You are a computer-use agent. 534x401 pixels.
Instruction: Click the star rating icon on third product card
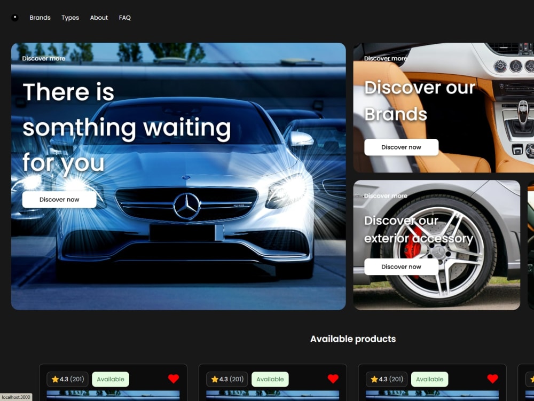(x=374, y=379)
